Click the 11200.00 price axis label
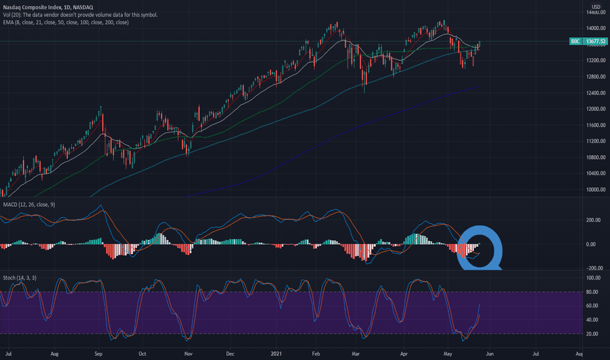 pos(596,141)
